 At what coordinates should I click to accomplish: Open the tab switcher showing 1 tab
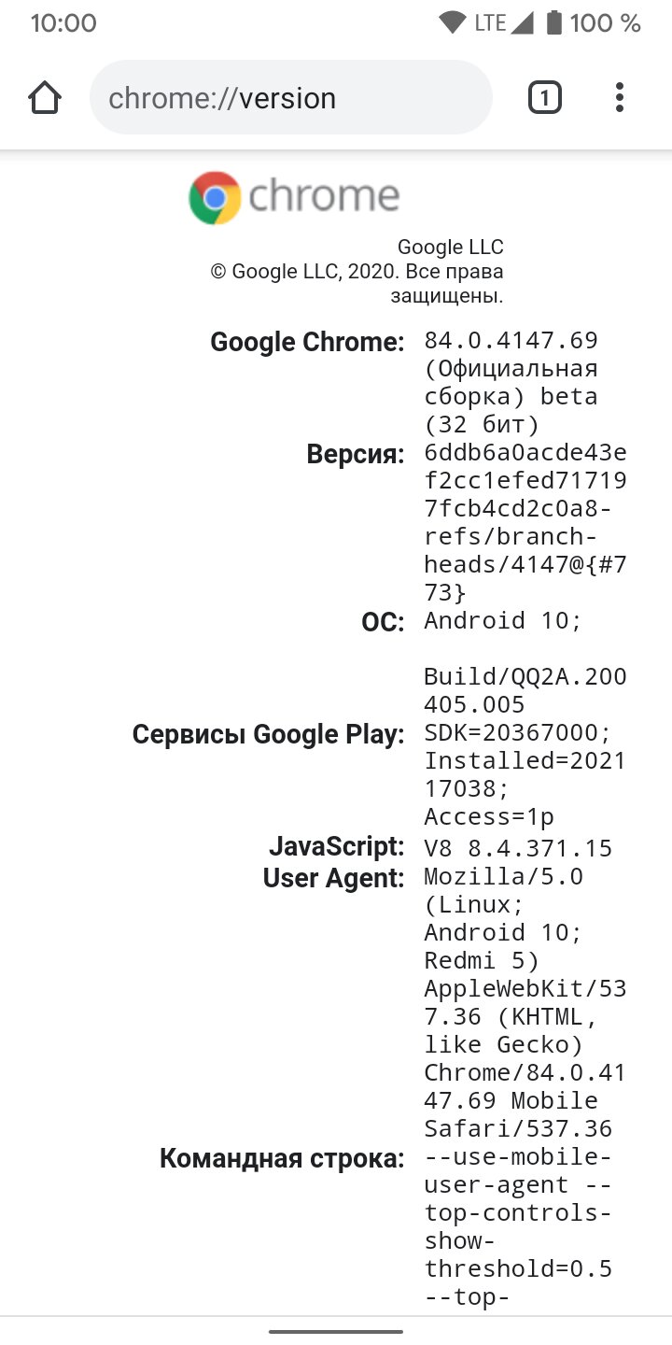[x=545, y=98]
